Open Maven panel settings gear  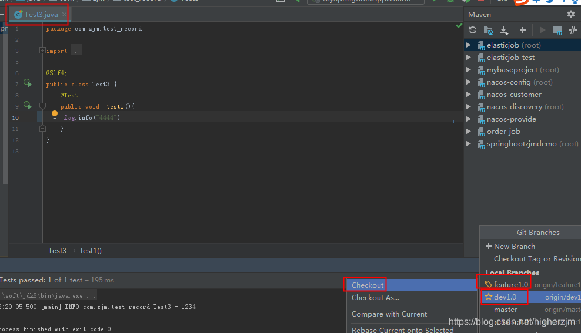click(x=570, y=14)
